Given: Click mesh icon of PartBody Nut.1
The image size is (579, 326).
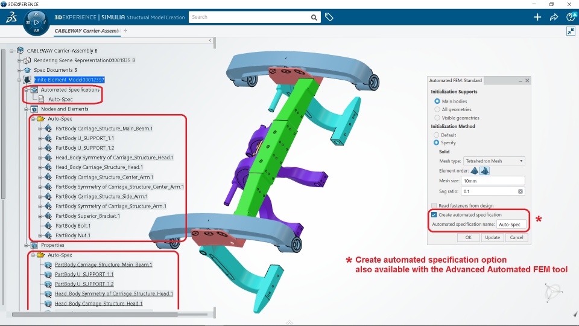Looking at the screenshot, I should point(48,235).
